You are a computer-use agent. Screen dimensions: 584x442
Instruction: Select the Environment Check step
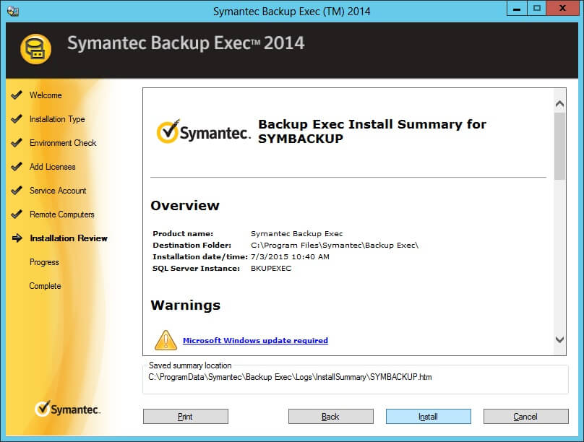pos(63,143)
